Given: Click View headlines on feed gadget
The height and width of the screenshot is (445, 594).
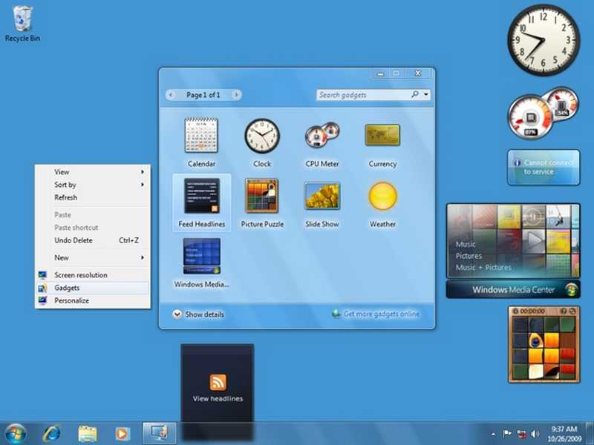Looking at the screenshot, I should point(218,399).
